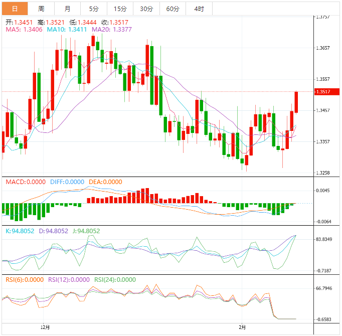This screenshot has height=336, width=342.
Task: Click the -0.7187 KDJ axis value
Action: [323, 271]
